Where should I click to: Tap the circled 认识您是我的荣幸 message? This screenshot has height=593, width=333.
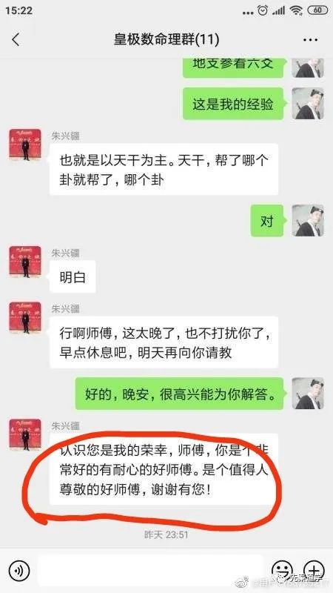(x=164, y=469)
